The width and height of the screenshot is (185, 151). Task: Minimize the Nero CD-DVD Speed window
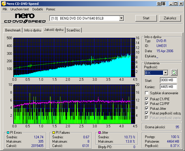171,4
